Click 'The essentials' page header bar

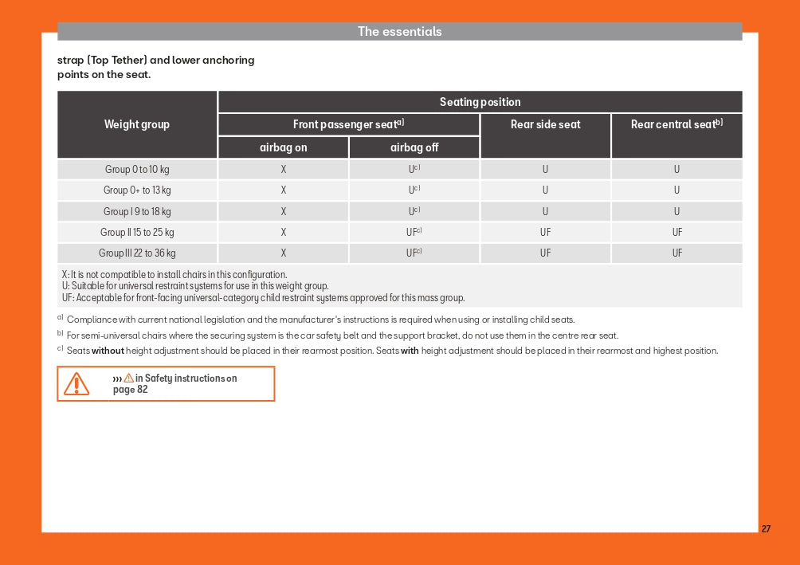[x=399, y=32]
